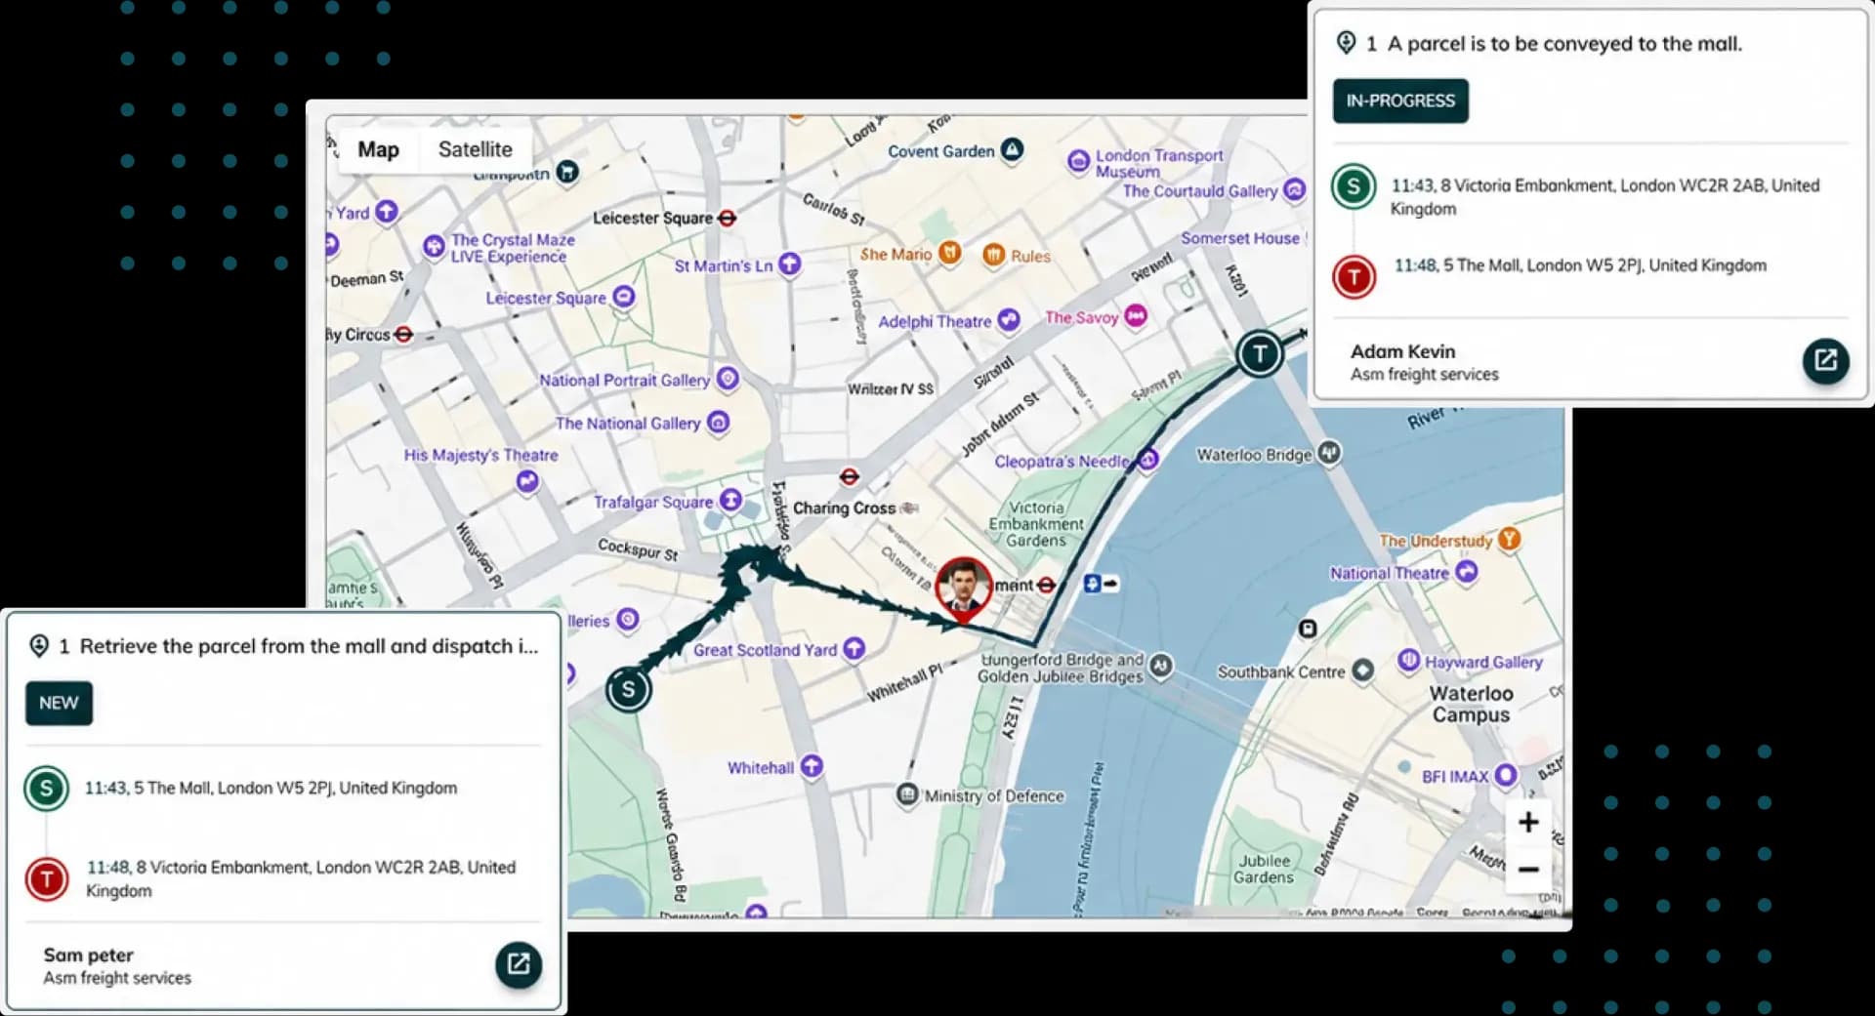Zoom in with the plus button
The width and height of the screenshot is (1875, 1016).
pos(1528,822)
